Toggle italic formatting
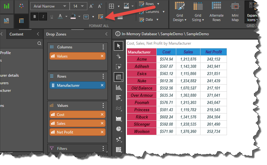 pos(43,17)
